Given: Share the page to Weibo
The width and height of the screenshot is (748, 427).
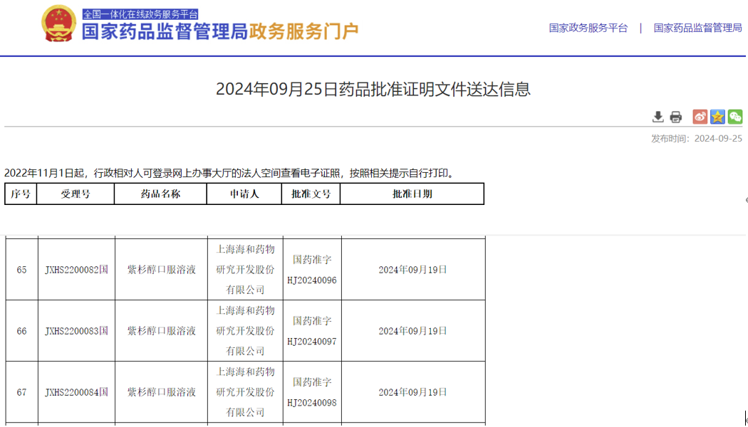Looking at the screenshot, I should 700,117.
